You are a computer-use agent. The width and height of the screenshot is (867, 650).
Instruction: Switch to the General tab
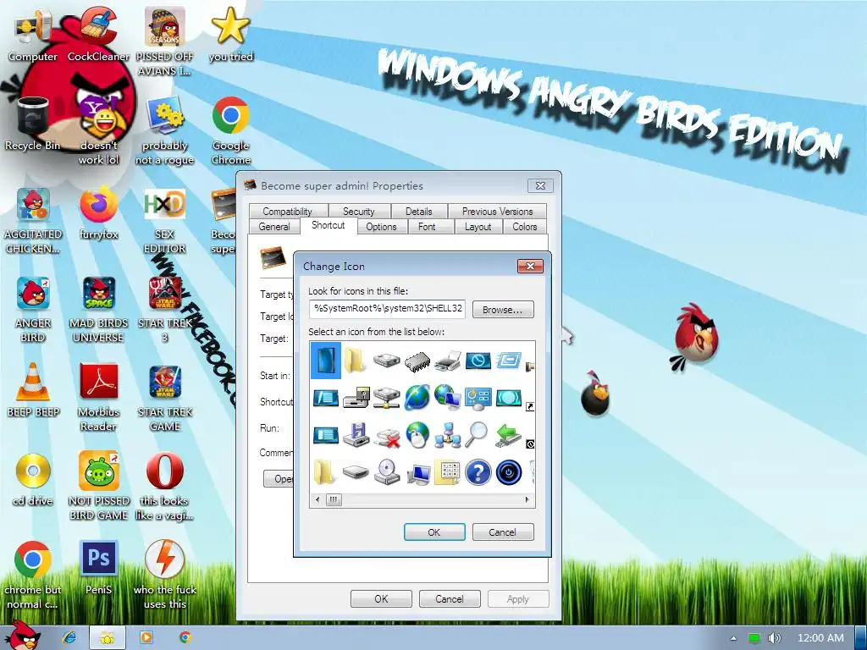[274, 227]
